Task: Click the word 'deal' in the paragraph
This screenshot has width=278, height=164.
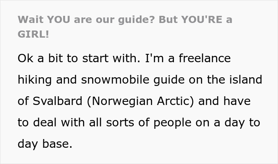Action: click(44, 122)
